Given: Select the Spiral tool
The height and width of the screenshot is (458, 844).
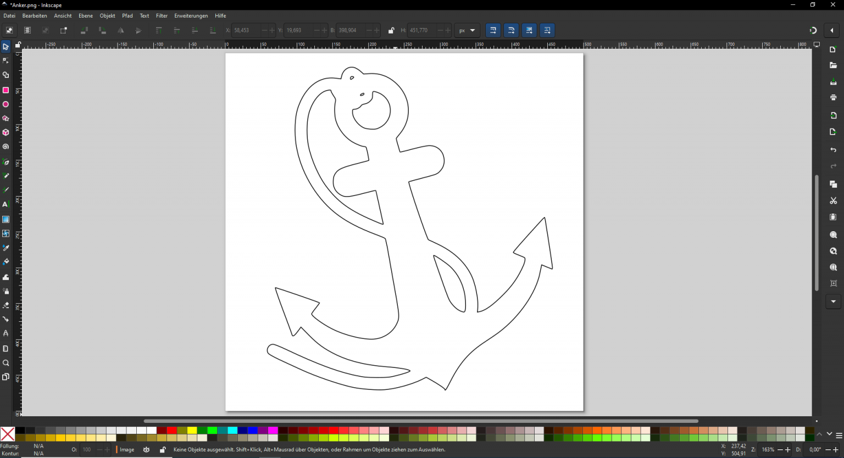Looking at the screenshot, I should [5, 147].
